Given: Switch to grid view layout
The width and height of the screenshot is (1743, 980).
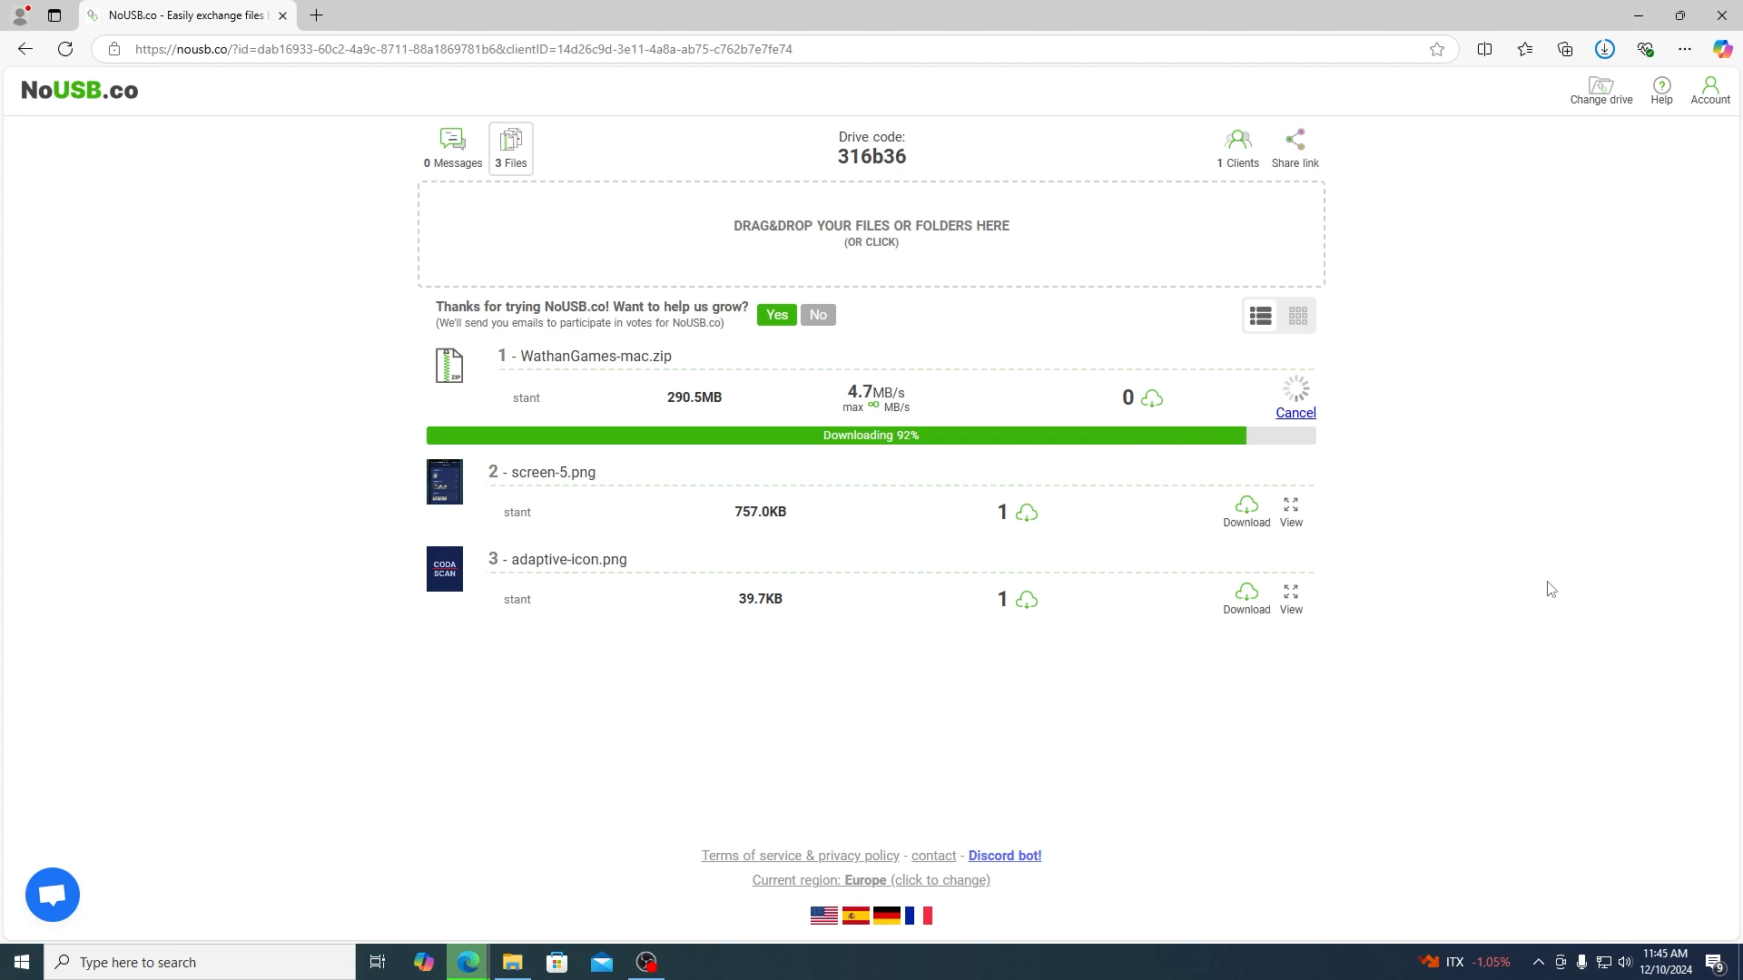Looking at the screenshot, I should pos(1297,316).
